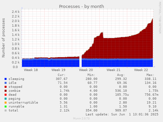Click the Cur: column header
163x122 pixels.
pyautogui.click(x=62, y=75)
